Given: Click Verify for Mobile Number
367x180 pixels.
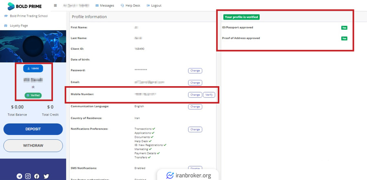Looking at the screenshot, I should pos(209,95).
